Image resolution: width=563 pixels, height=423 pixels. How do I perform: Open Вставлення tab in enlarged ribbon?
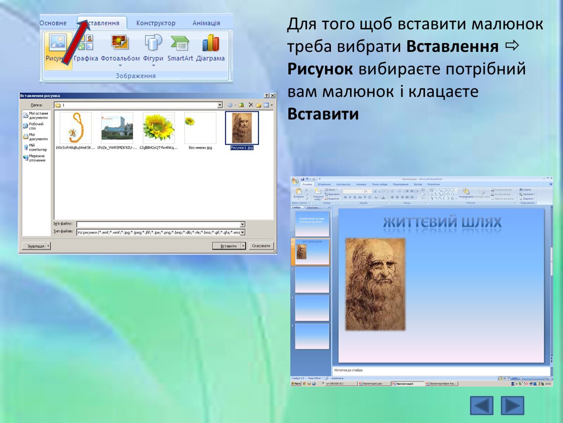click(x=103, y=23)
